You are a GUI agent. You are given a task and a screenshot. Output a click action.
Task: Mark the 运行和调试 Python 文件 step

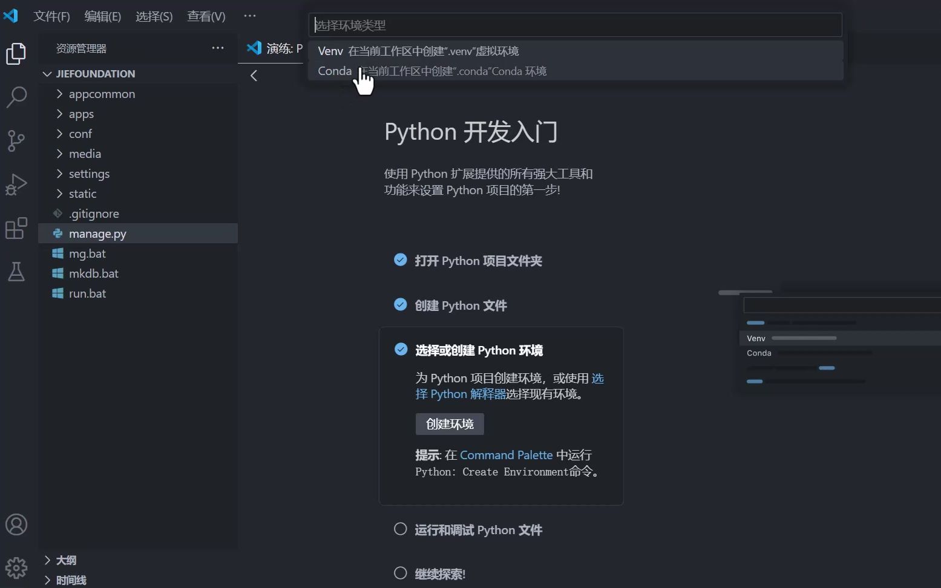point(400,528)
